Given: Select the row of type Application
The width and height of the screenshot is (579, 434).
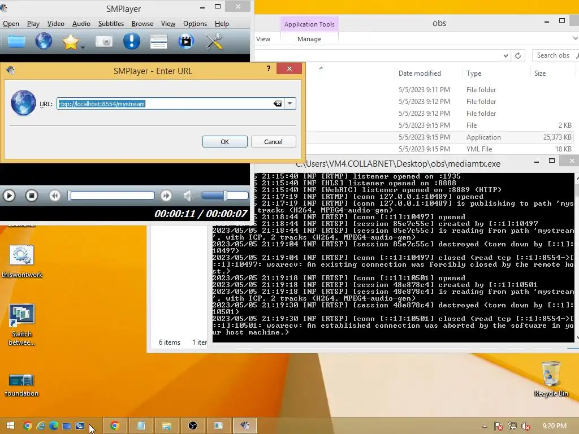Looking at the screenshot, I should pos(439,137).
